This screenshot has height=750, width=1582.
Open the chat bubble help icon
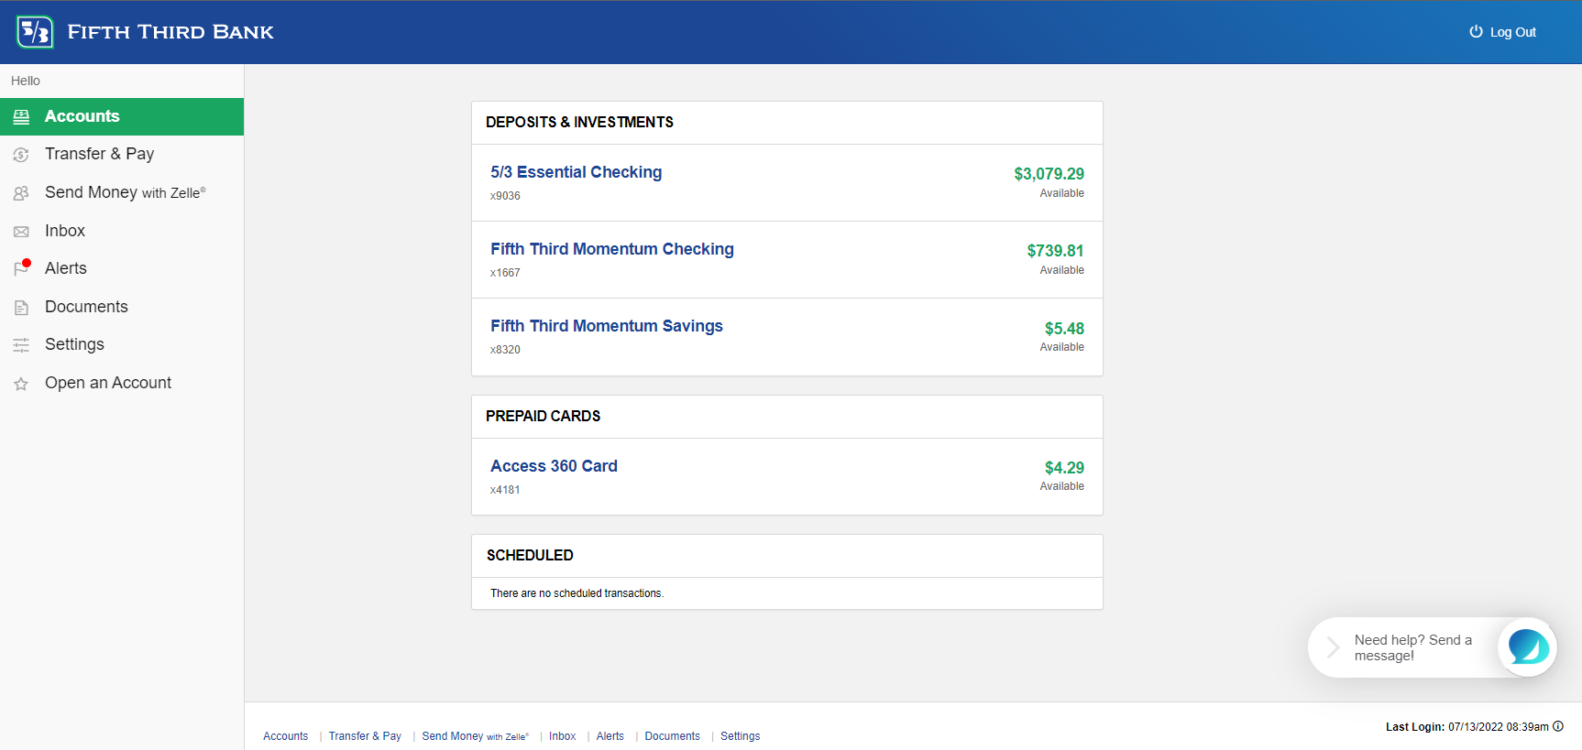click(x=1527, y=647)
